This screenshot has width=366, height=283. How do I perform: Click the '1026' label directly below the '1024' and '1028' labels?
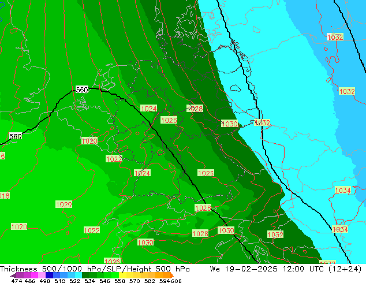(x=169, y=120)
